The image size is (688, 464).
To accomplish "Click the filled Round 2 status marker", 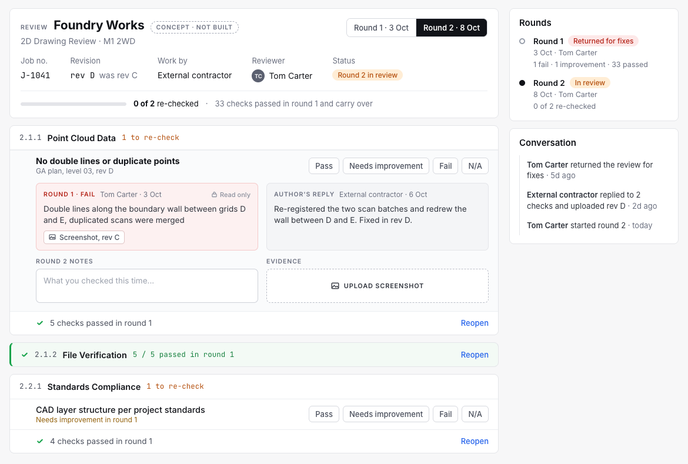I will click(x=522, y=83).
